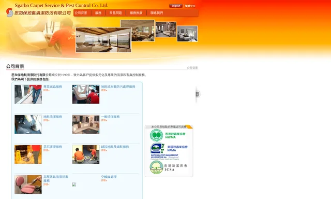
Task: Open the carpet laying workers thumbnail
Action: (86, 154)
